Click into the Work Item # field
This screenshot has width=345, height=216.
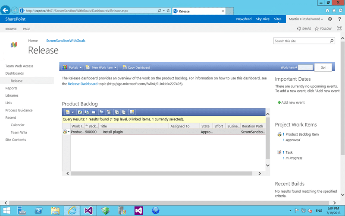click(305, 67)
